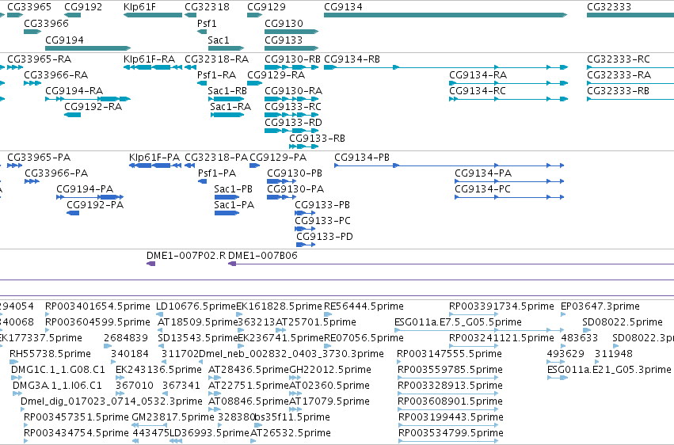The height and width of the screenshot is (445, 674).
Task: Select transcript CG9133-RB
Action: (x=303, y=146)
